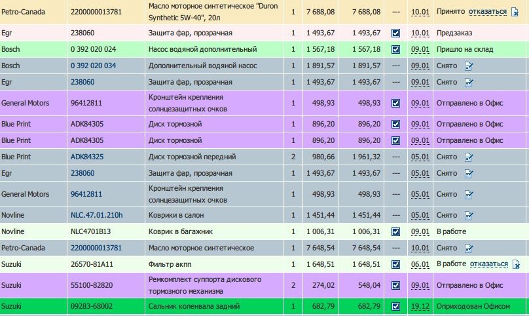Image resolution: width=529 pixels, height=316 pixels.
Task: Click note icon for Egr 238060 Снято dated 05.01
Action: (x=469, y=173)
